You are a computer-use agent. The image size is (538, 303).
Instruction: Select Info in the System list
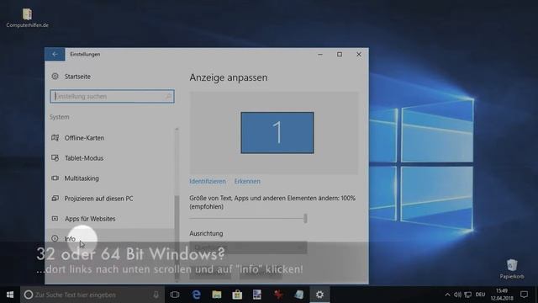109,238
